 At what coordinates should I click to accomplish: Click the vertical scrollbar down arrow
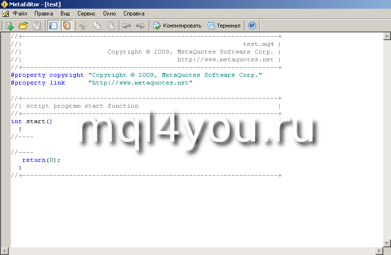pos(387,243)
